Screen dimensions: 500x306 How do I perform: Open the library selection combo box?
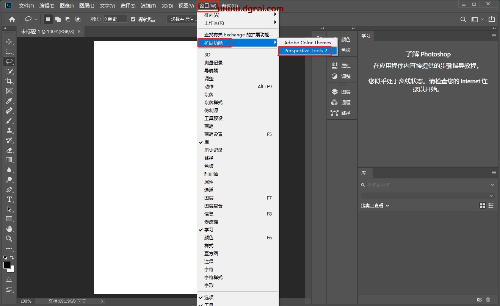[x=428, y=195]
